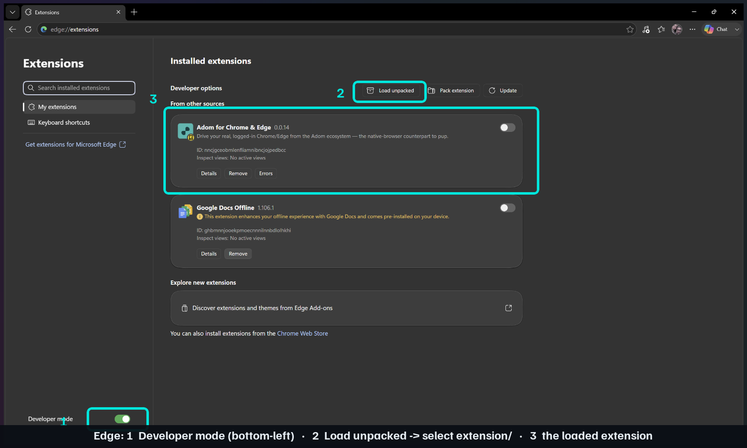The width and height of the screenshot is (747, 448).
Task: Open a new tab with plus icon
Action: pos(134,12)
